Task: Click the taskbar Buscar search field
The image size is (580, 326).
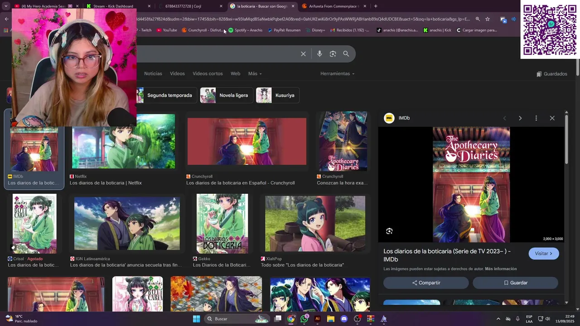Action: point(237,319)
